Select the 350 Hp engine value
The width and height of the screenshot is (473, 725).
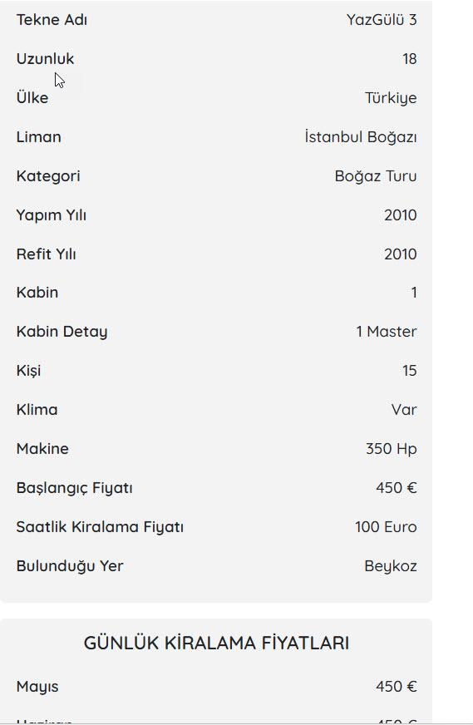pyautogui.click(x=392, y=449)
